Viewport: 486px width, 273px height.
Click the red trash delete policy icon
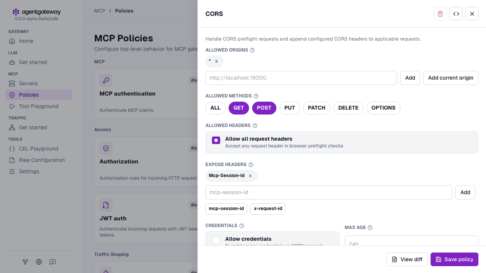tap(440, 14)
